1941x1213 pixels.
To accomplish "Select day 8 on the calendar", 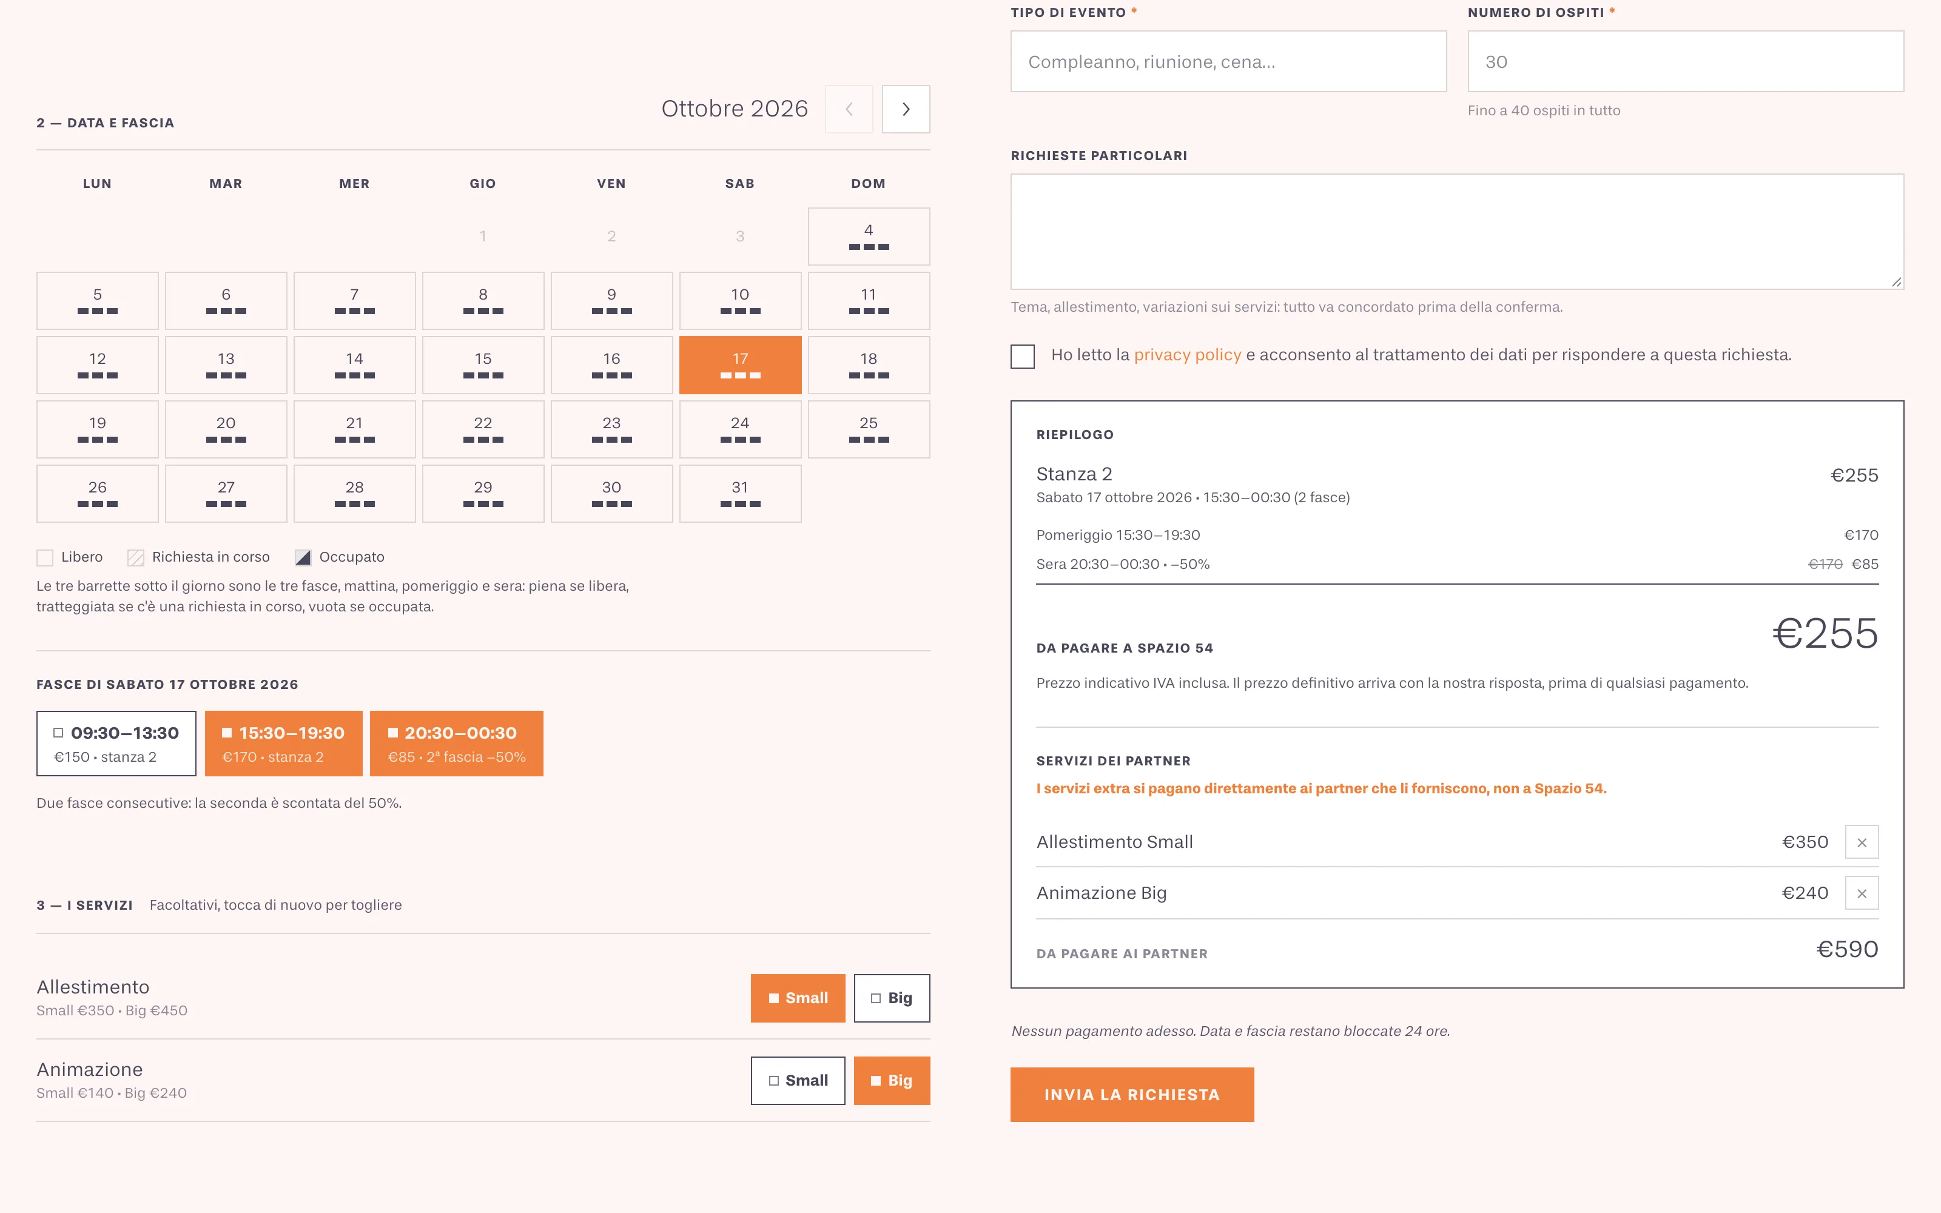I will click(x=483, y=301).
